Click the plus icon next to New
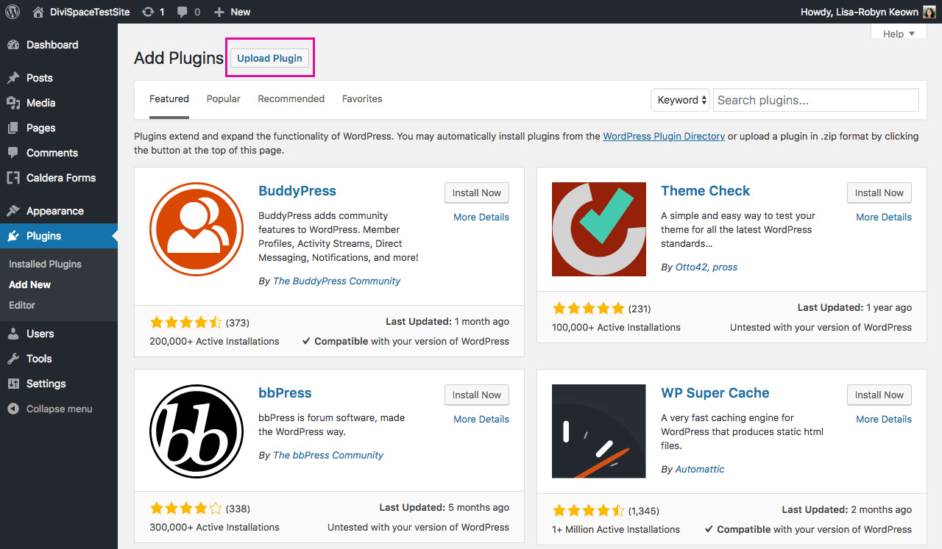Image resolution: width=942 pixels, height=549 pixels. [x=219, y=12]
